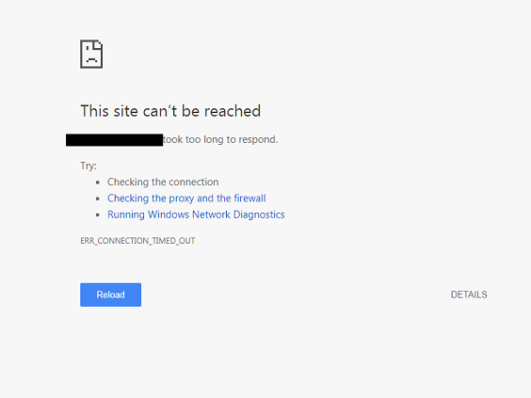Run Windows Network Diagnostics link
This screenshot has width=531, height=398.
tap(196, 215)
